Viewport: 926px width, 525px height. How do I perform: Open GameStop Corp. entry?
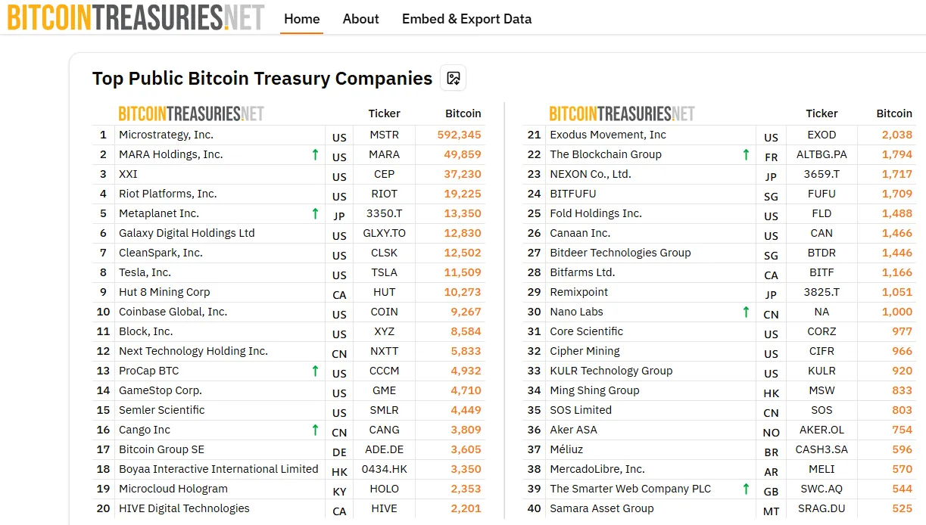pyautogui.click(x=161, y=390)
